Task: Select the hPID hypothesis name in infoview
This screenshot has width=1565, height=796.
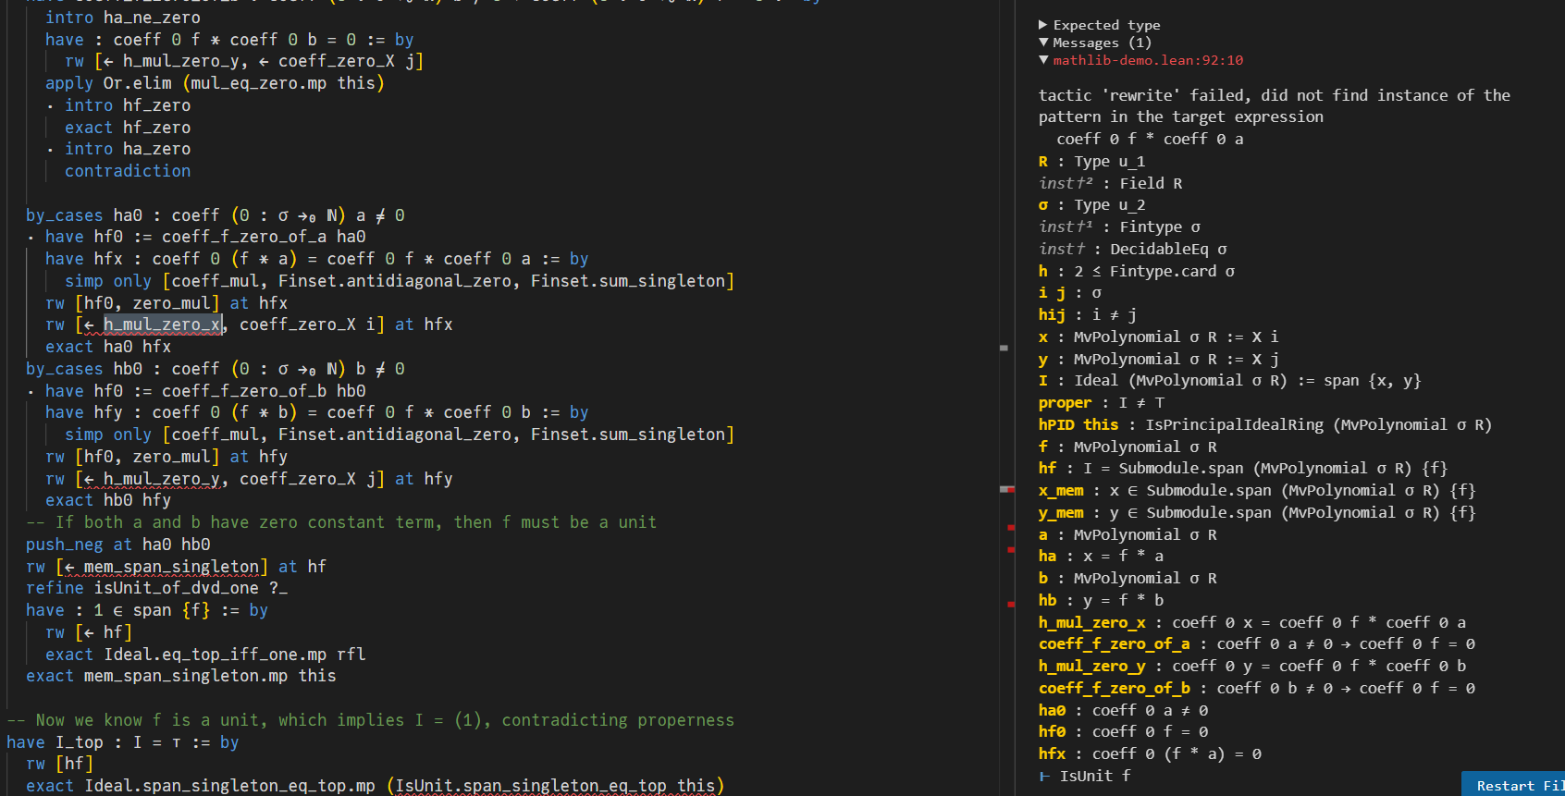Action: coord(1056,424)
